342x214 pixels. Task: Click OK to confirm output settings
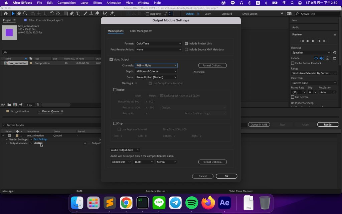click(x=226, y=176)
